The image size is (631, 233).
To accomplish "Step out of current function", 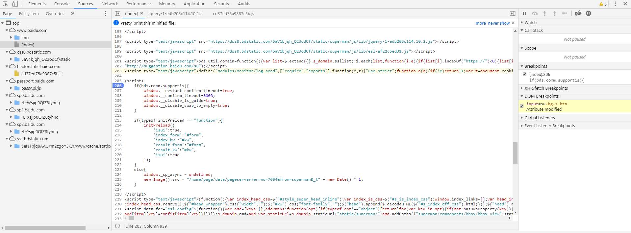I will pyautogui.click(x=555, y=13).
